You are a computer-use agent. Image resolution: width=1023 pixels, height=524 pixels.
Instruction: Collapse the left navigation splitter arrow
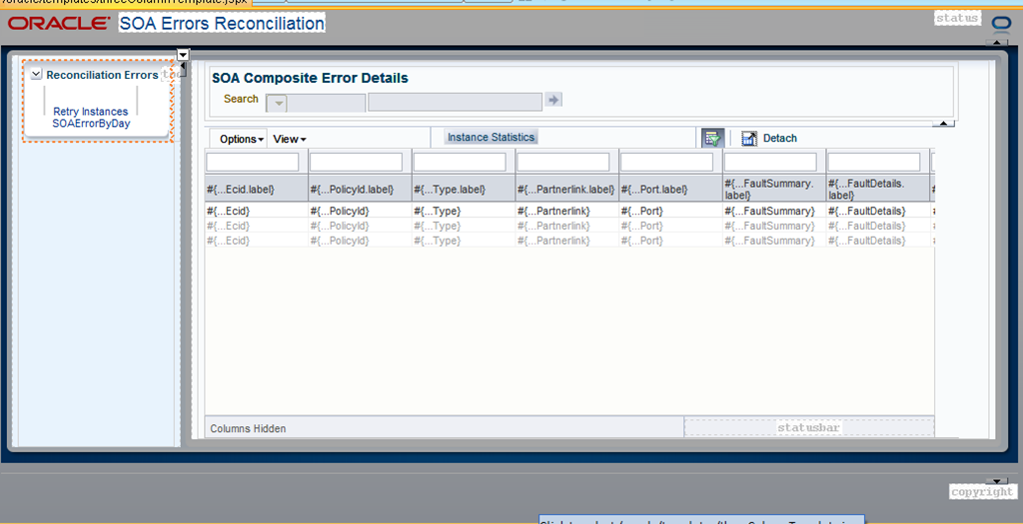tap(184, 67)
